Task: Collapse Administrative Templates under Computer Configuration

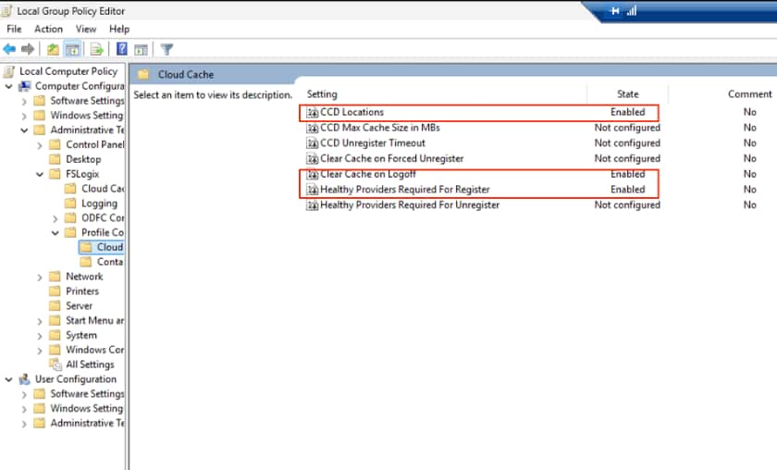Action: (24, 130)
